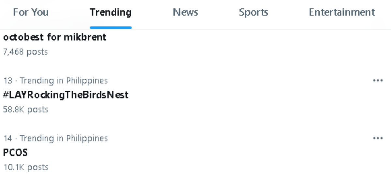This screenshot has width=391, height=184.
Task: Click the blue underline beneath Trending tab
Action: (x=110, y=28)
